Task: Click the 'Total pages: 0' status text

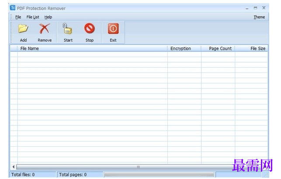Action: point(73,175)
